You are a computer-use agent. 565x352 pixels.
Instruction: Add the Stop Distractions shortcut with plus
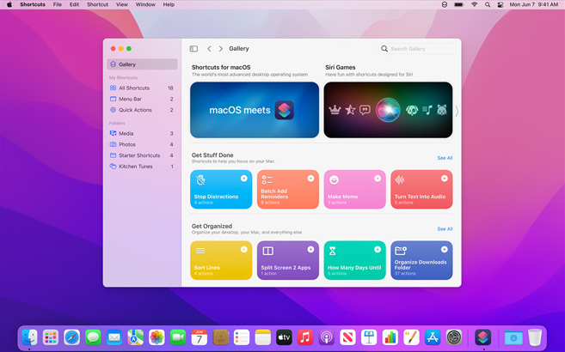243,179
